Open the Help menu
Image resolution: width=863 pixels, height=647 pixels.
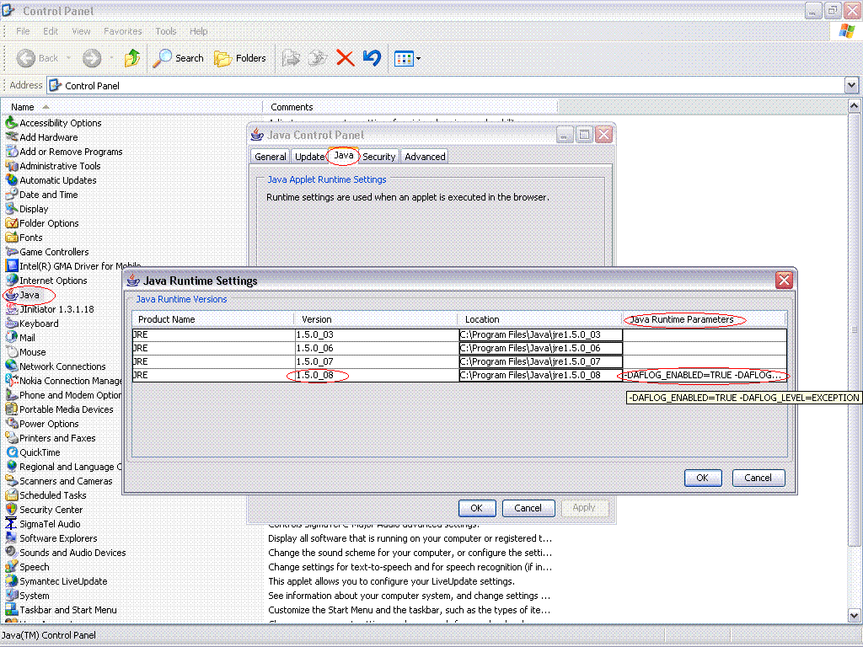199,31
